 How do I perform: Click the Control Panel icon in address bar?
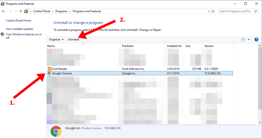(26, 11)
